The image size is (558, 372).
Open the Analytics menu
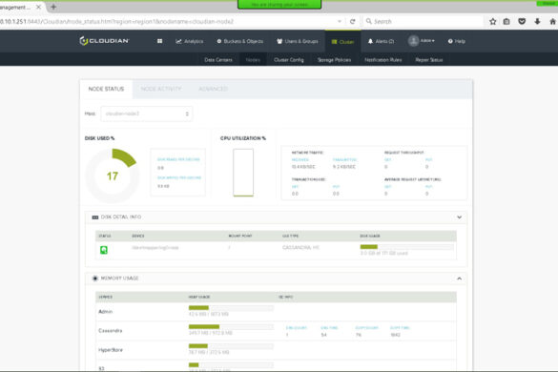click(189, 41)
